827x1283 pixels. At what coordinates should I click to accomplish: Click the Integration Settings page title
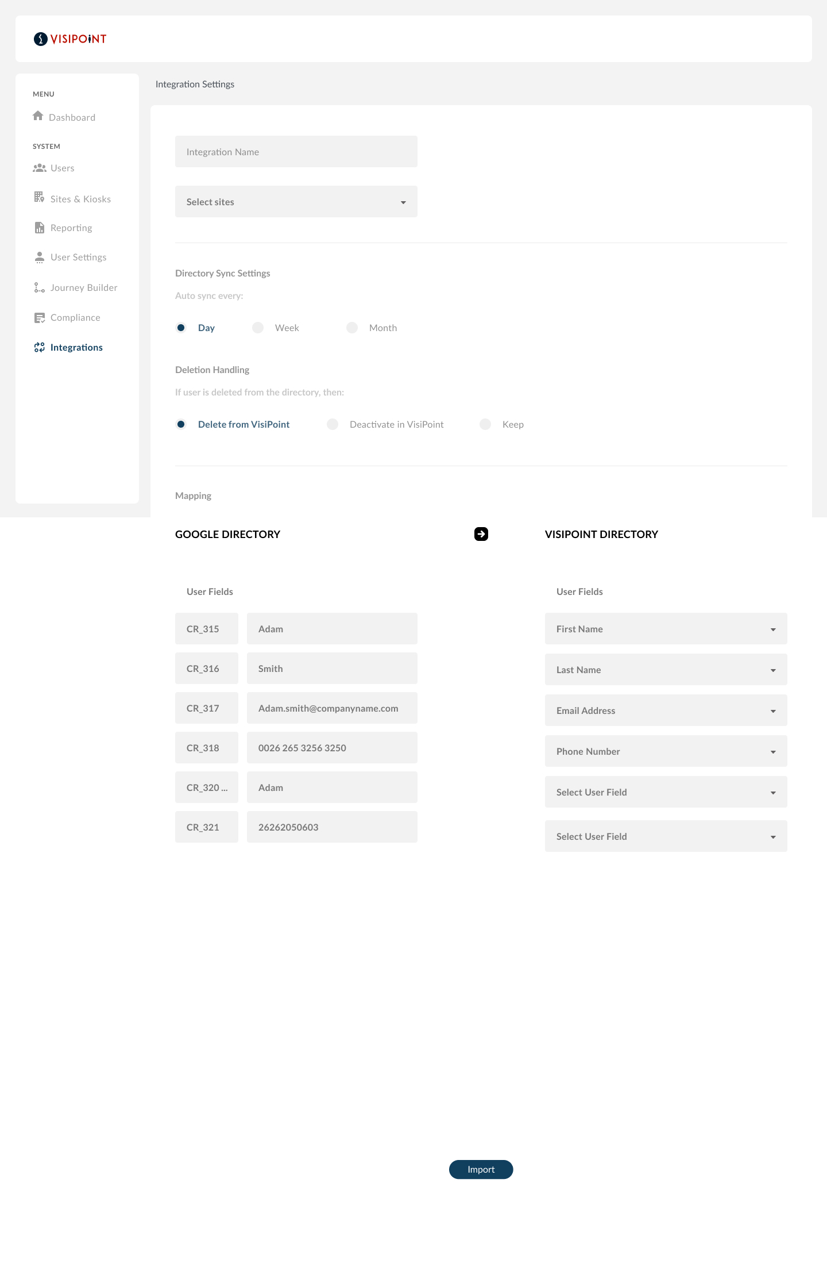[195, 84]
